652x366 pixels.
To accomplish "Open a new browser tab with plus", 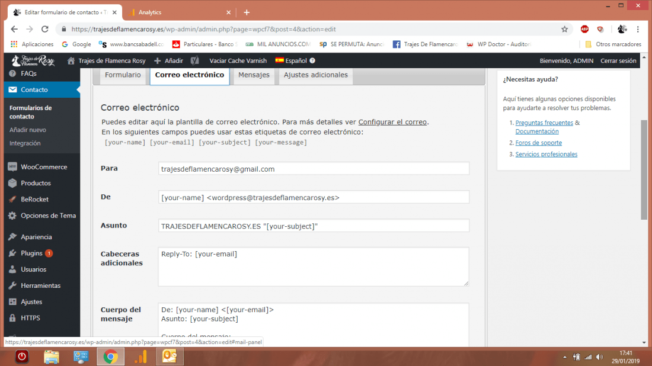I will [247, 12].
